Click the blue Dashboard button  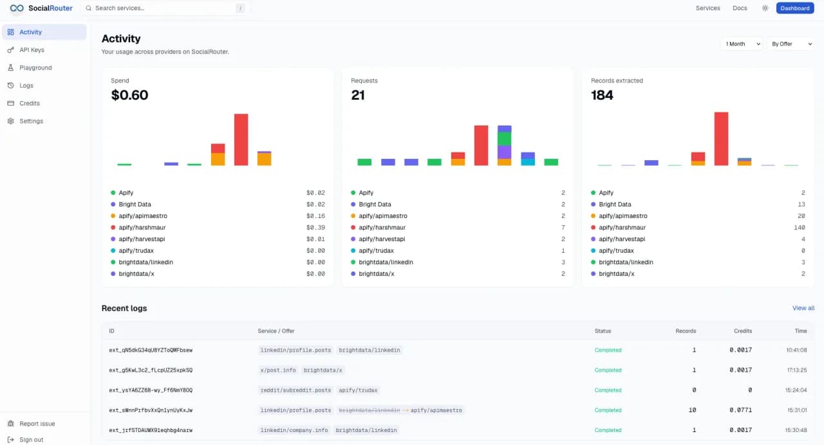(x=795, y=8)
